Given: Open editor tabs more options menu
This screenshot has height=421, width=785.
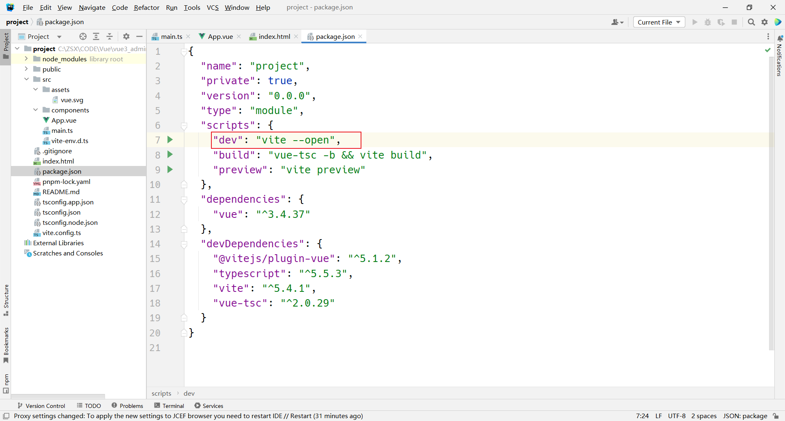Looking at the screenshot, I should click(768, 36).
